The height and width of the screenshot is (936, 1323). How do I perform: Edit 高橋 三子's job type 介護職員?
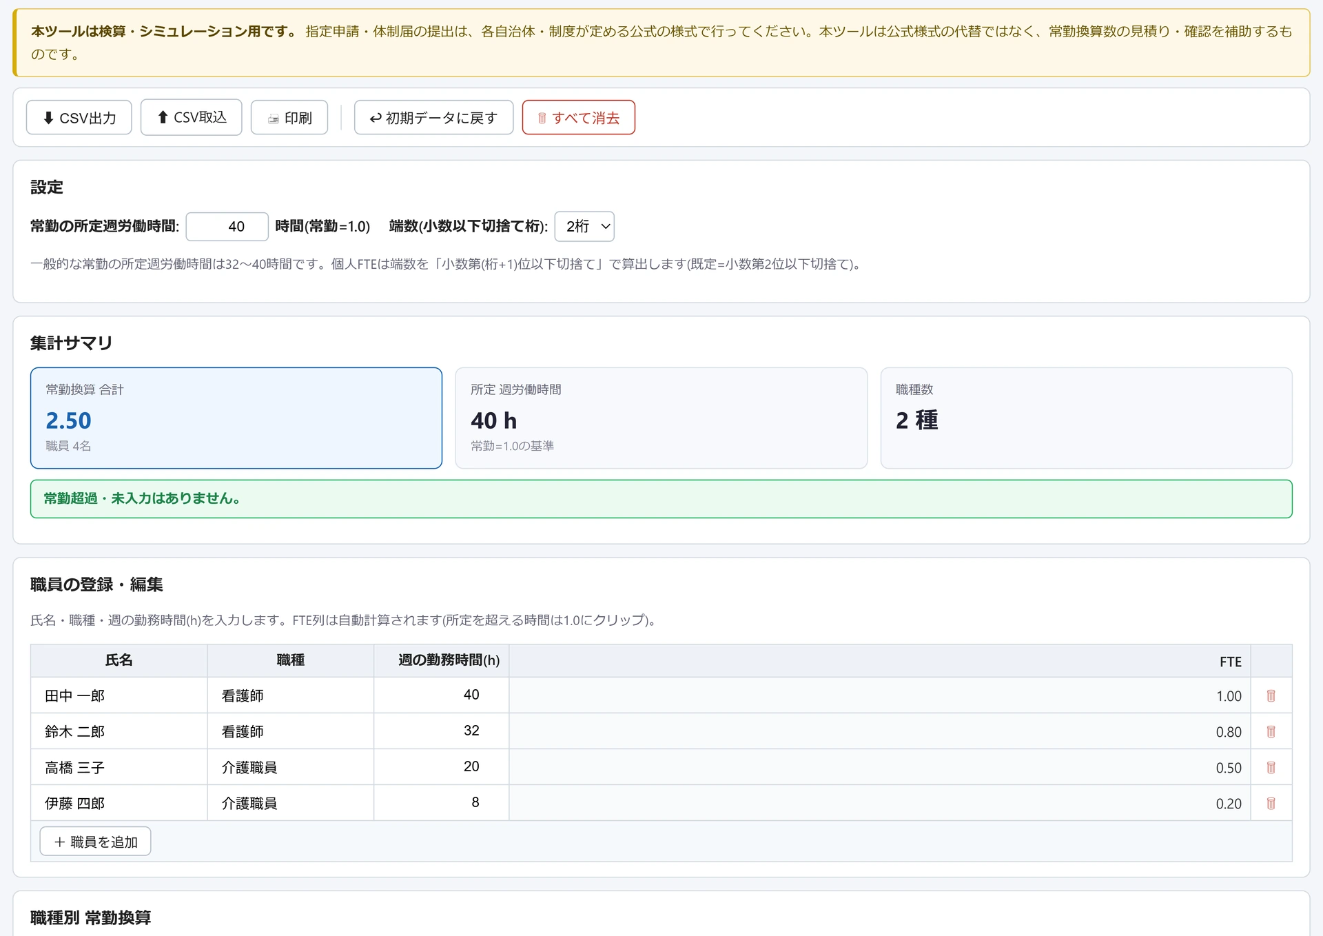click(x=290, y=767)
